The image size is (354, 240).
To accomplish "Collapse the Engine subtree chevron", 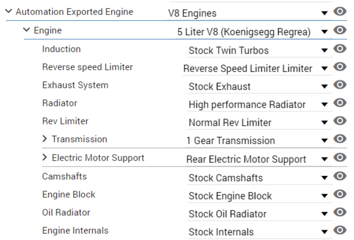I will 27,30.
